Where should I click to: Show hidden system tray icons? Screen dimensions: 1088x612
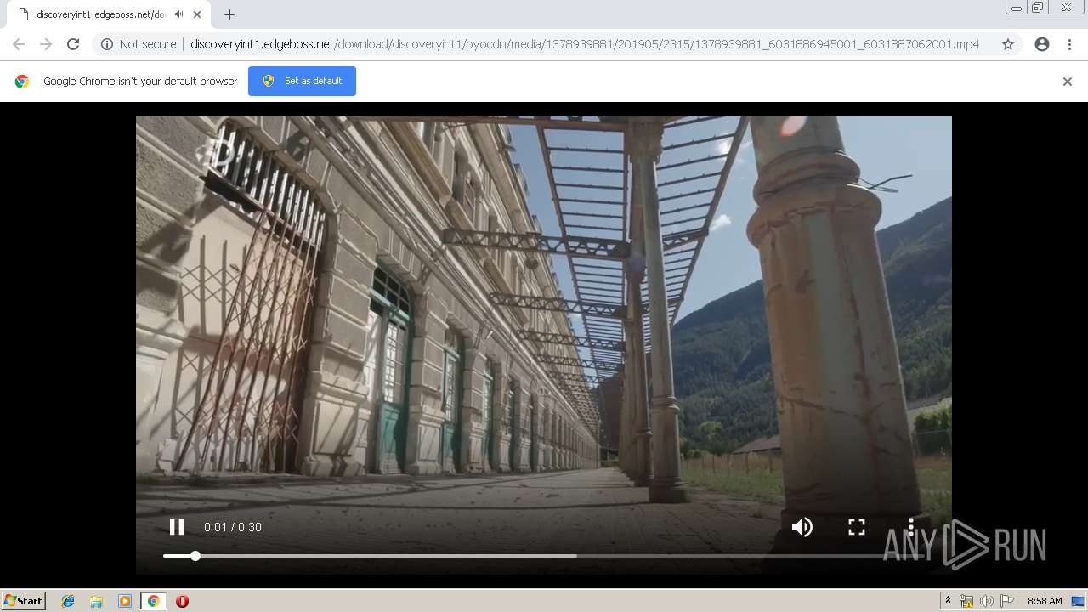(948, 601)
